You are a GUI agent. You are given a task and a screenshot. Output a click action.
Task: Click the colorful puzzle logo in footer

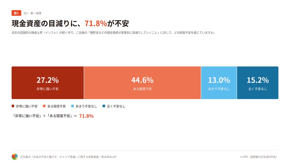click(15, 157)
